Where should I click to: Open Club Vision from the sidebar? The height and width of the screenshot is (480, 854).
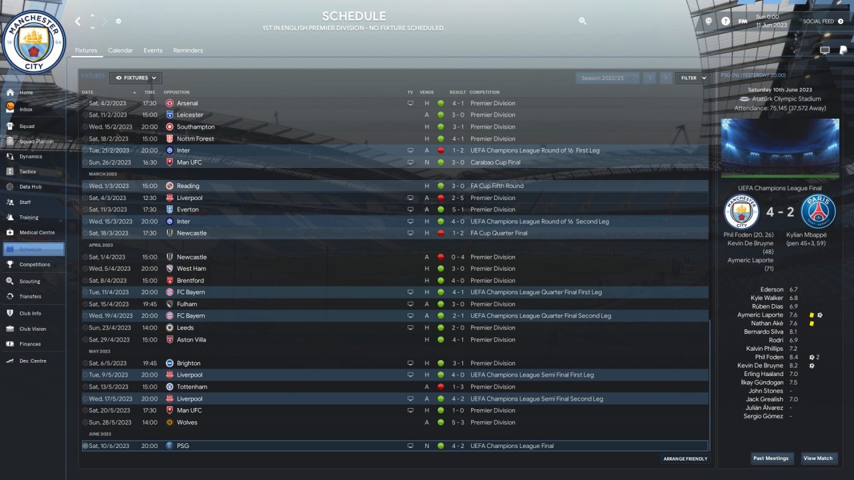pyautogui.click(x=33, y=329)
